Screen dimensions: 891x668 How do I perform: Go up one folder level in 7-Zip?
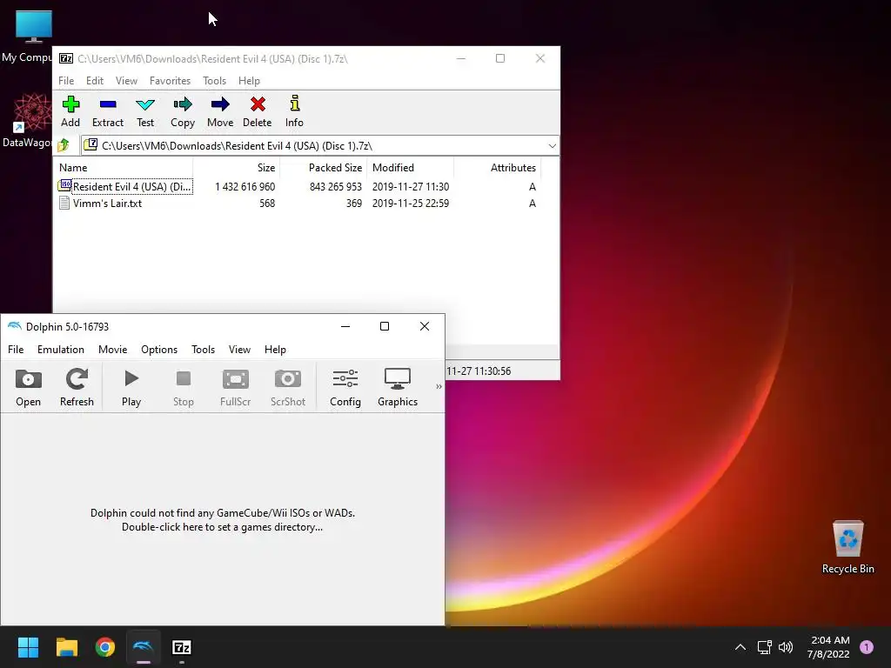[64, 145]
